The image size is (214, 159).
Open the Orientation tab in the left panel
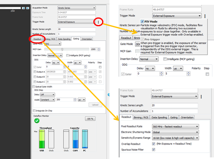[87, 39]
